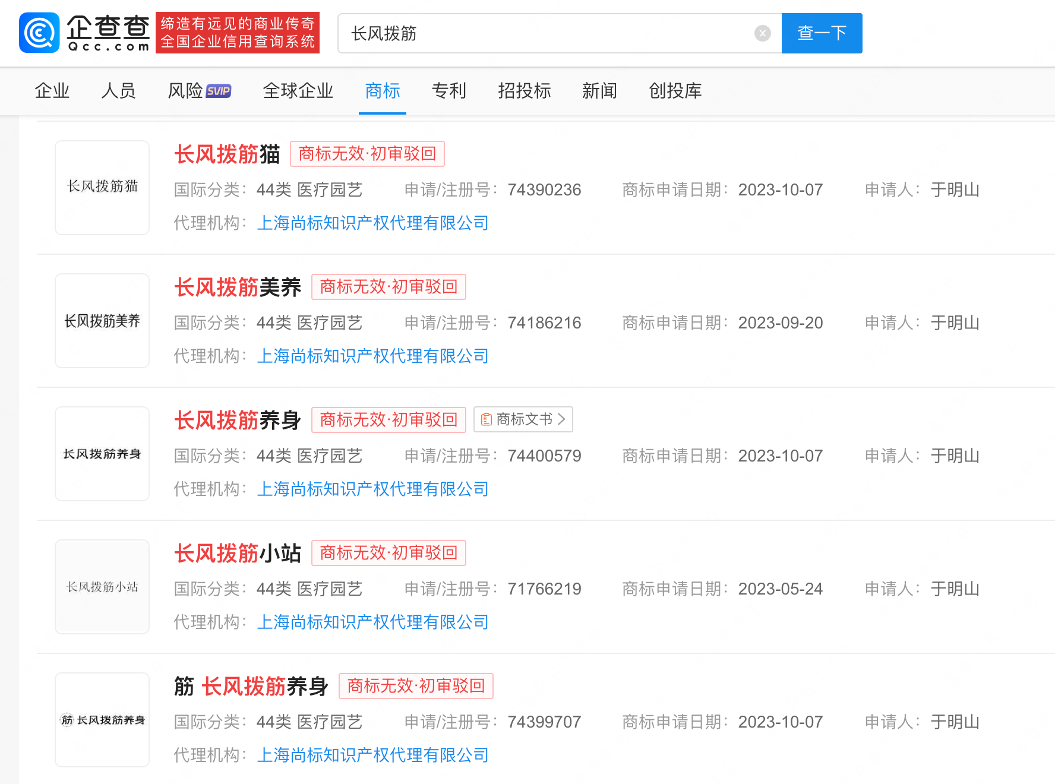Click the 长风拨筋猫 trademark thumbnail
Image resolution: width=1055 pixels, height=784 pixels.
point(102,188)
